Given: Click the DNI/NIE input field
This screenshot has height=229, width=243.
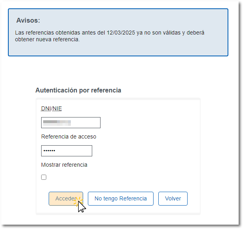Looking at the screenshot, I should pos(85,123).
